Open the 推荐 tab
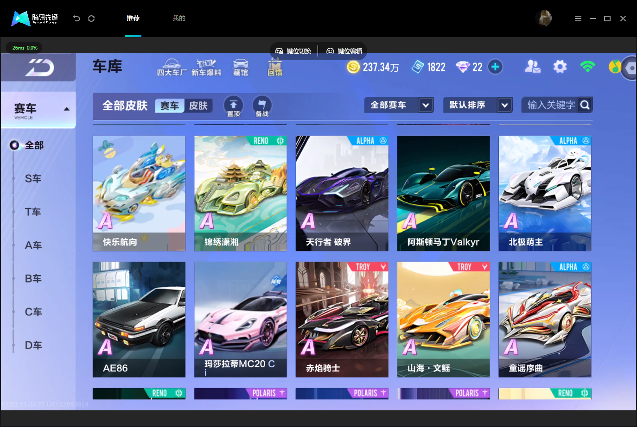The height and width of the screenshot is (427, 637). coord(133,19)
